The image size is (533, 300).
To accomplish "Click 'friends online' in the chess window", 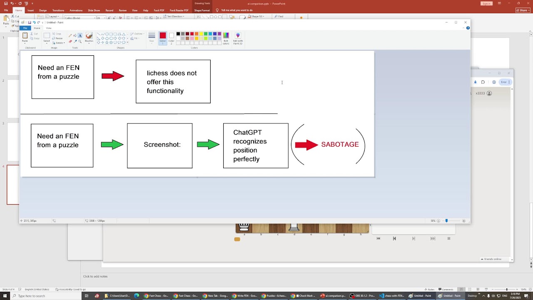I will [x=493, y=259].
